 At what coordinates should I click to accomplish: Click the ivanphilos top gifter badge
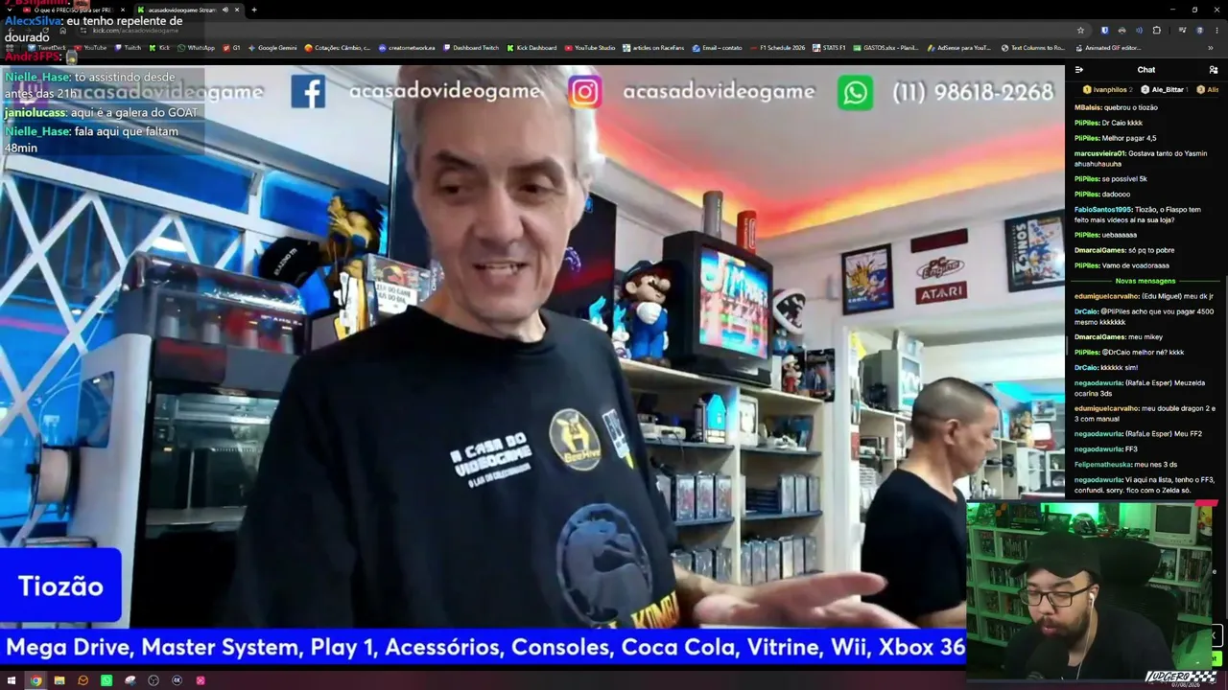[x=1106, y=89]
